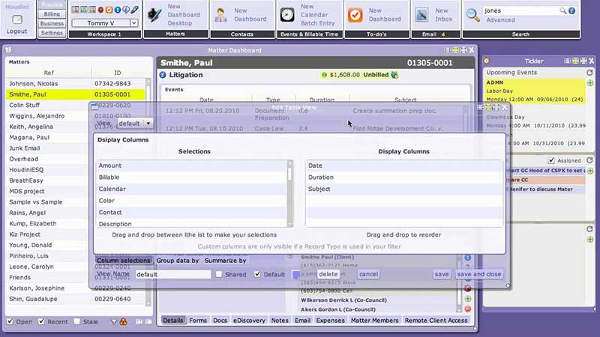Image resolution: width=600 pixels, height=337 pixels.
Task: Click the small magnifier inside the search field
Action: (x=563, y=10)
